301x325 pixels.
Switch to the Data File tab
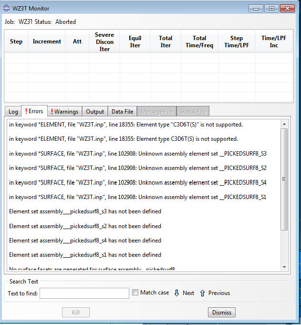tap(122, 112)
